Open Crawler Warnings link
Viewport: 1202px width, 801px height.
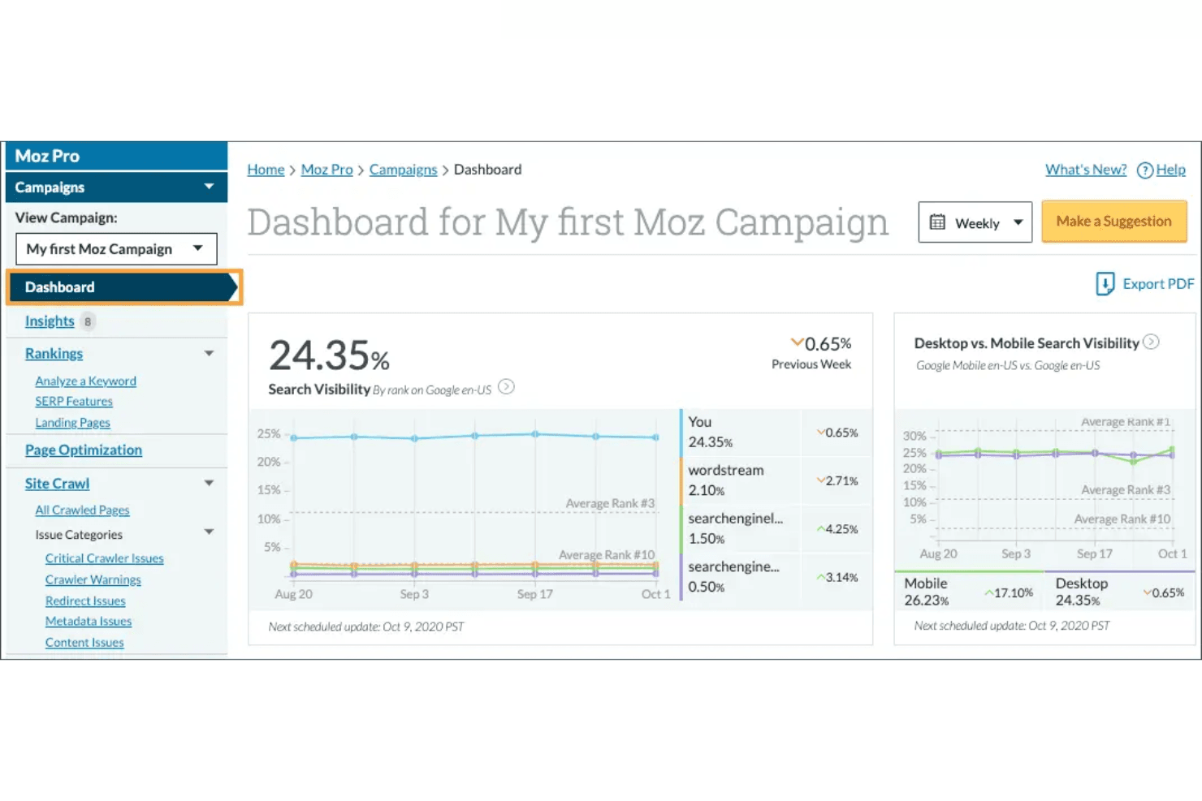pos(93,579)
